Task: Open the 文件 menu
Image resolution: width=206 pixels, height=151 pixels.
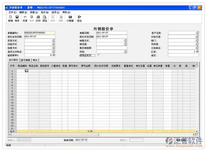Action: (12, 12)
